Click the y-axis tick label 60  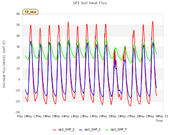click(18, 14)
